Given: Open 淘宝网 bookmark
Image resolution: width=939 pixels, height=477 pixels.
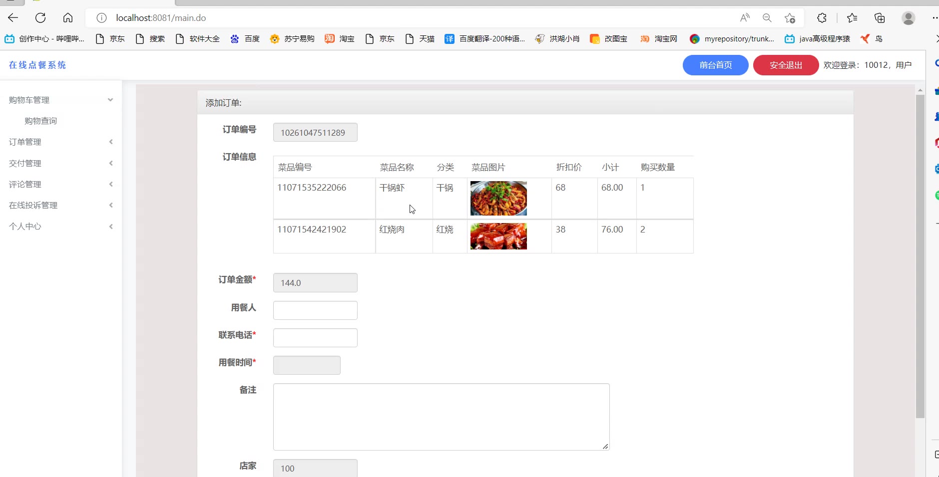Looking at the screenshot, I should point(659,39).
